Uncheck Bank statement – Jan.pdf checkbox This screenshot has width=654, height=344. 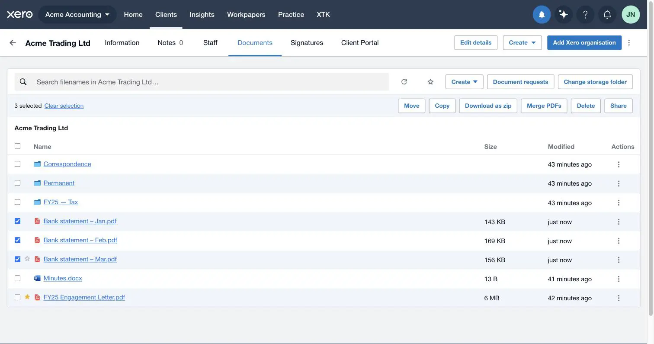click(17, 221)
